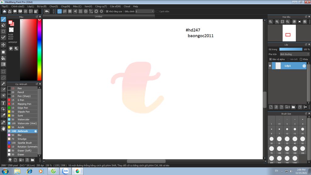The image size is (311, 175).
Task: Select the Gradient tool
Action: coord(3,64)
